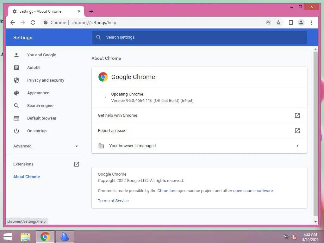The height and width of the screenshot is (243, 324).
Task: Click the Google Chrome logo in About card
Action: click(x=103, y=77)
